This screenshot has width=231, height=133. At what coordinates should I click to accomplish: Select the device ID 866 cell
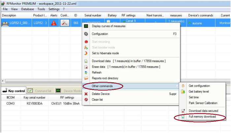tap(76, 23)
